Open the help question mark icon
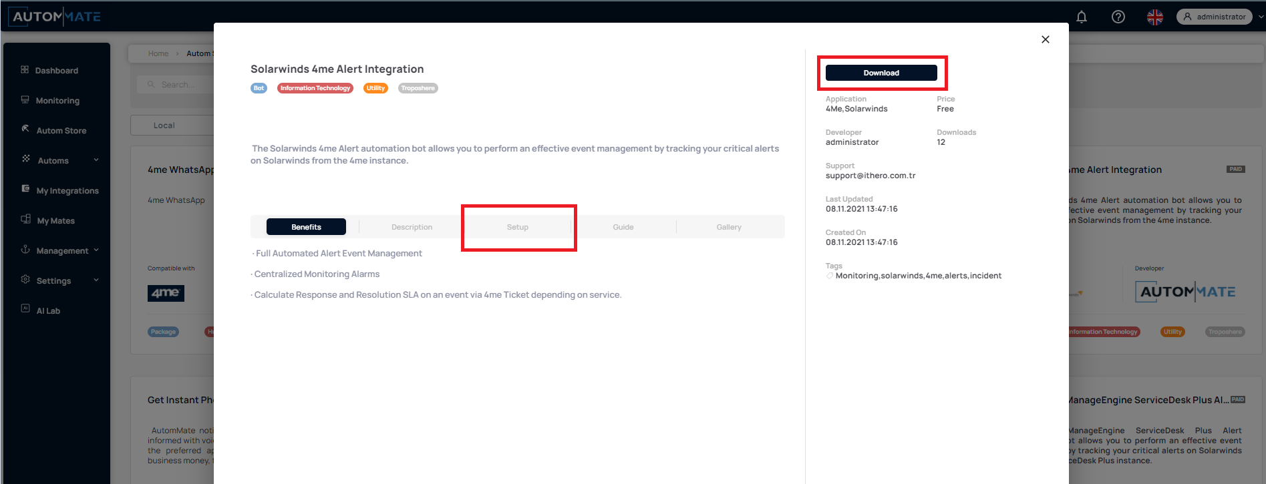 click(1118, 17)
